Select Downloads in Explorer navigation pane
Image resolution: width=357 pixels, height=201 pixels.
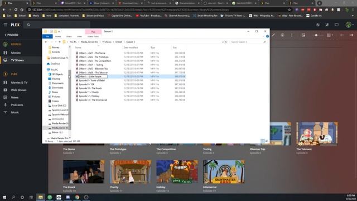coord(57,88)
